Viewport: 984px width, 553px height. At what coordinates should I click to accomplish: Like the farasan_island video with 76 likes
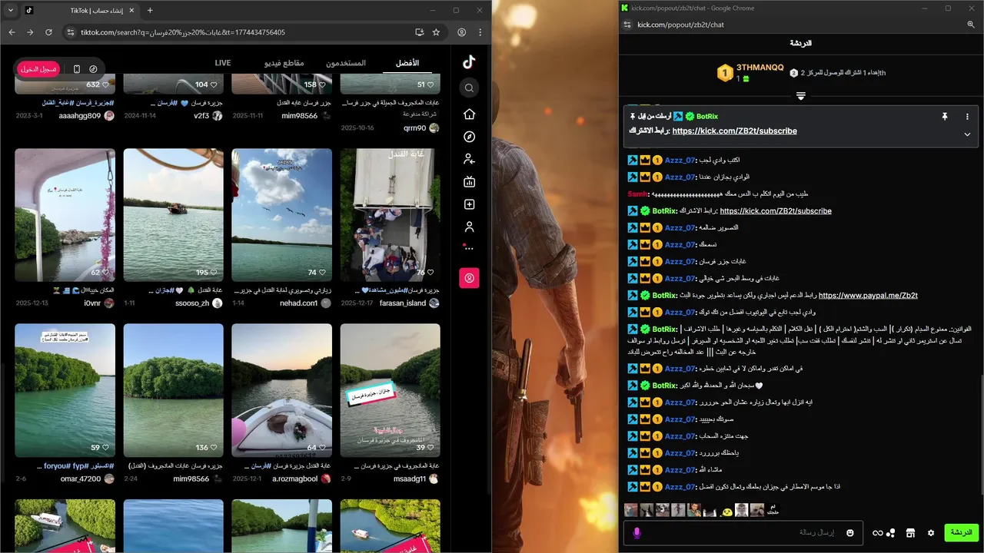point(430,272)
